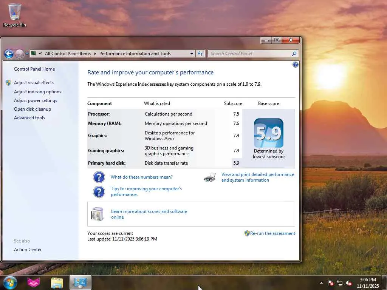Screen dimensions: 387x290
Task: Click the 5.9 base score badge
Action: point(269,133)
